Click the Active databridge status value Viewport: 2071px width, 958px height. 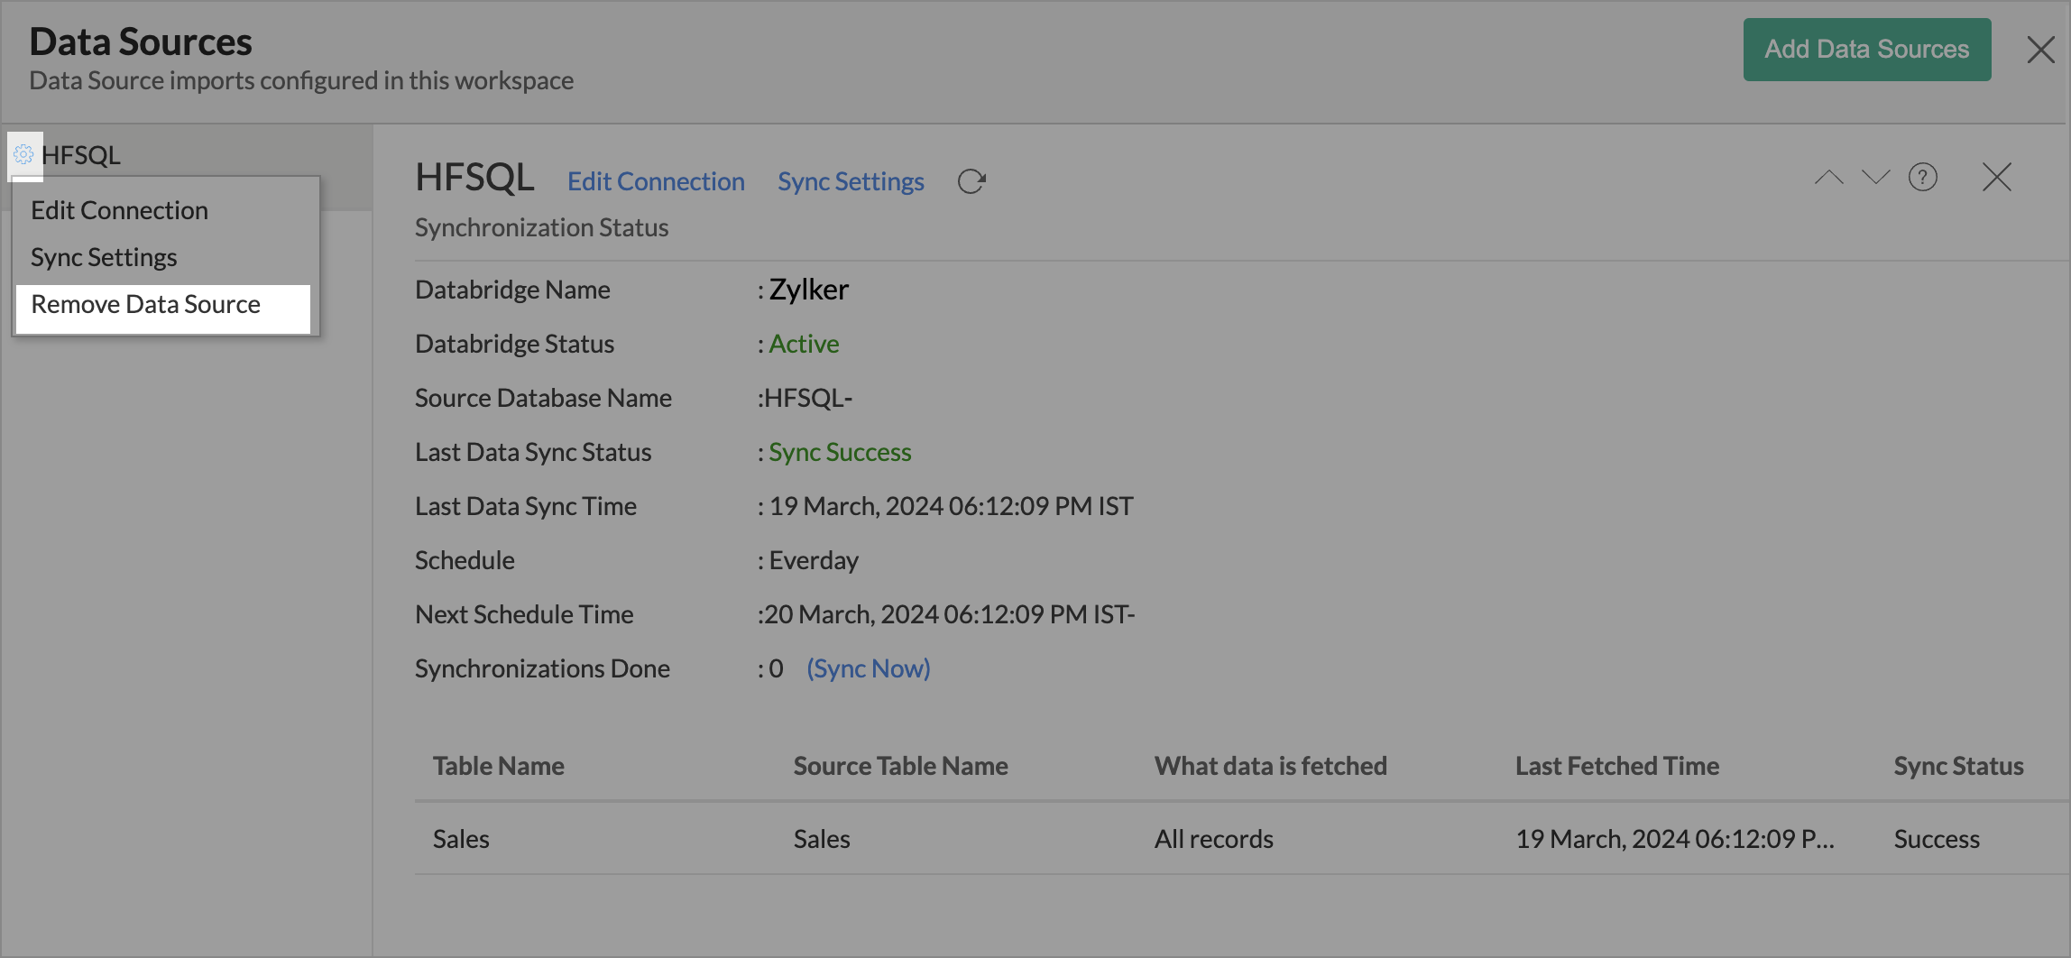click(x=804, y=344)
